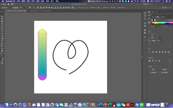Open the Paragraph panel icon
Image resolution: width=173 pixels, height=108 pixels.
[x=145, y=16]
